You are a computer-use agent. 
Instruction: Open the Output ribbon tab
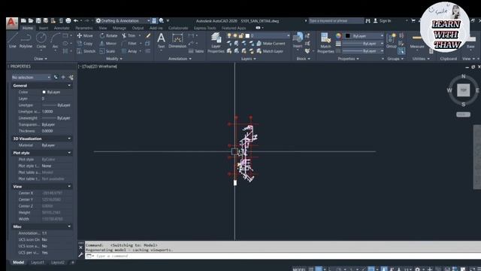(138, 28)
